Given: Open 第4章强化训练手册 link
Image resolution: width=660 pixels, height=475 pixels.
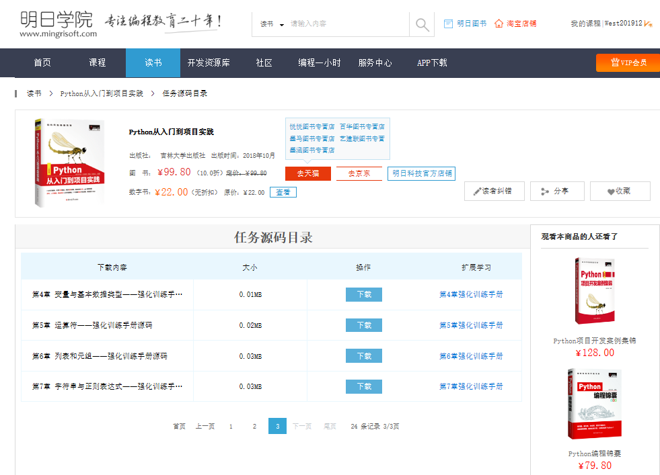Looking at the screenshot, I should tap(471, 294).
